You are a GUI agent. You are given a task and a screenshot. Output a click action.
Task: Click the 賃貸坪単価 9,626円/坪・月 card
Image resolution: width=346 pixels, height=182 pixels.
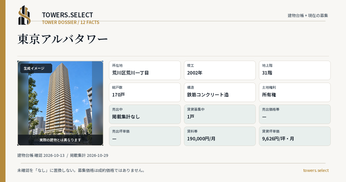pyautogui.click(x=295, y=136)
